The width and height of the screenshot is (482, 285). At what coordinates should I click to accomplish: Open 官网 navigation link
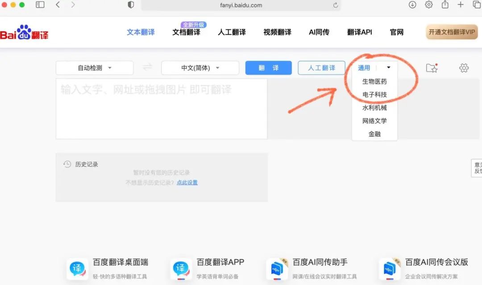397,32
